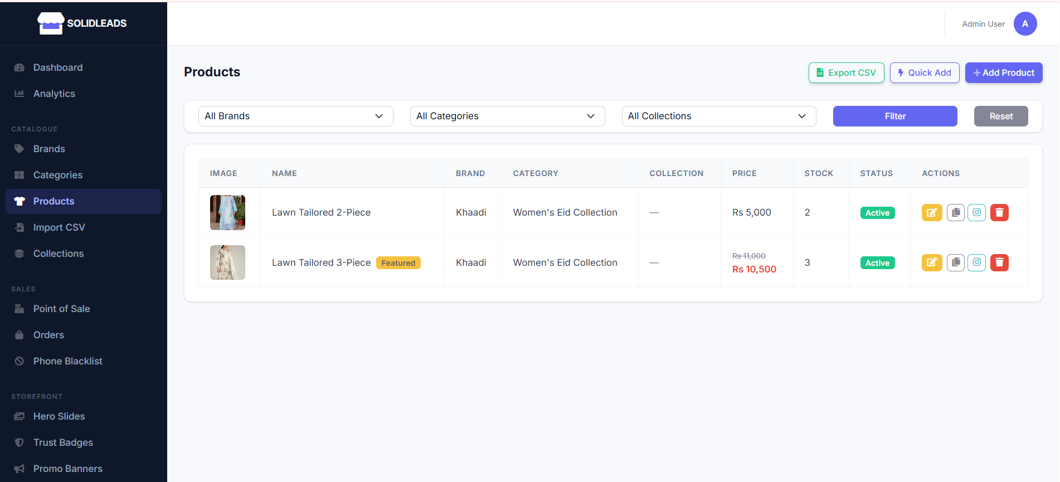
Task: Click the Admin User name label
Action: (984, 24)
